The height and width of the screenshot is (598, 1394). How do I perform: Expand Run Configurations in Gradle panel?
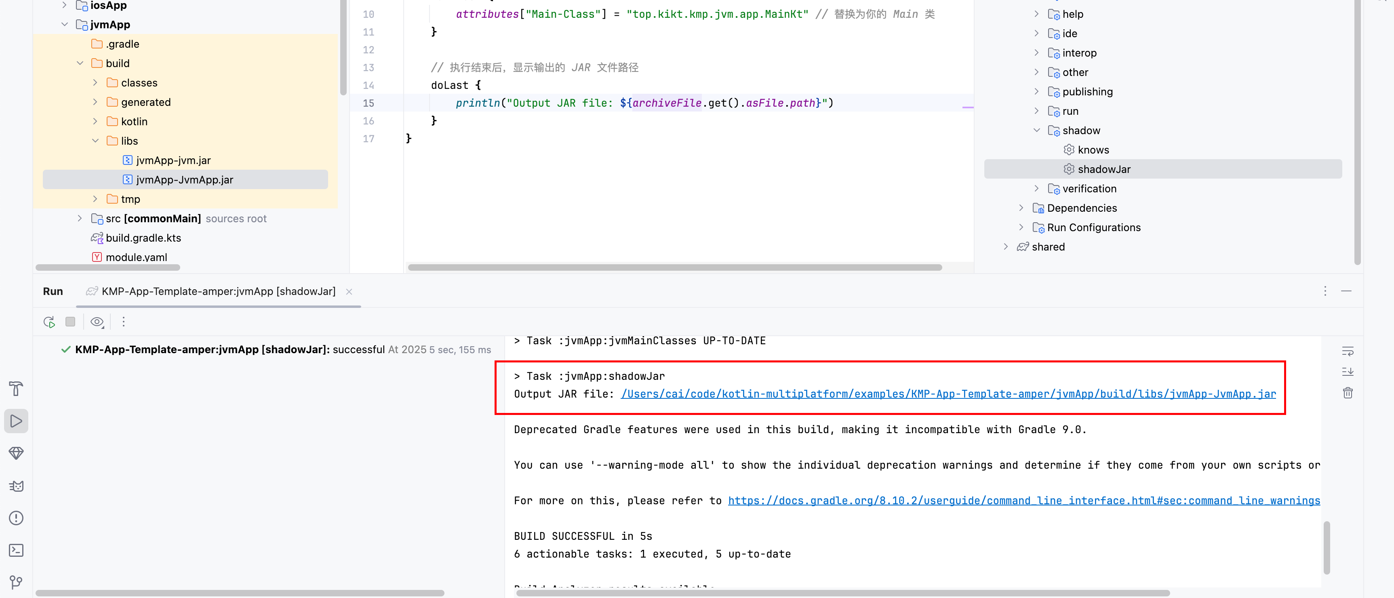tap(1021, 228)
